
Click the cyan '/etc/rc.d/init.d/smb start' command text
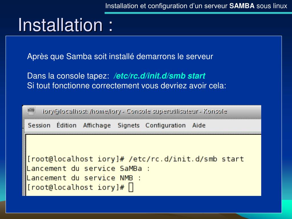click(x=159, y=76)
